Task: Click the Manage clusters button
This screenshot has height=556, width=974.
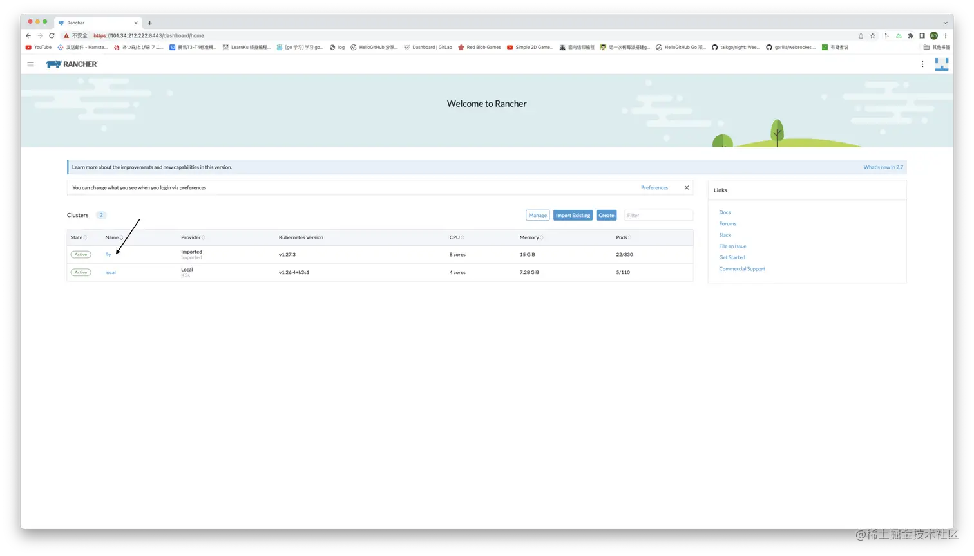Action: point(537,216)
